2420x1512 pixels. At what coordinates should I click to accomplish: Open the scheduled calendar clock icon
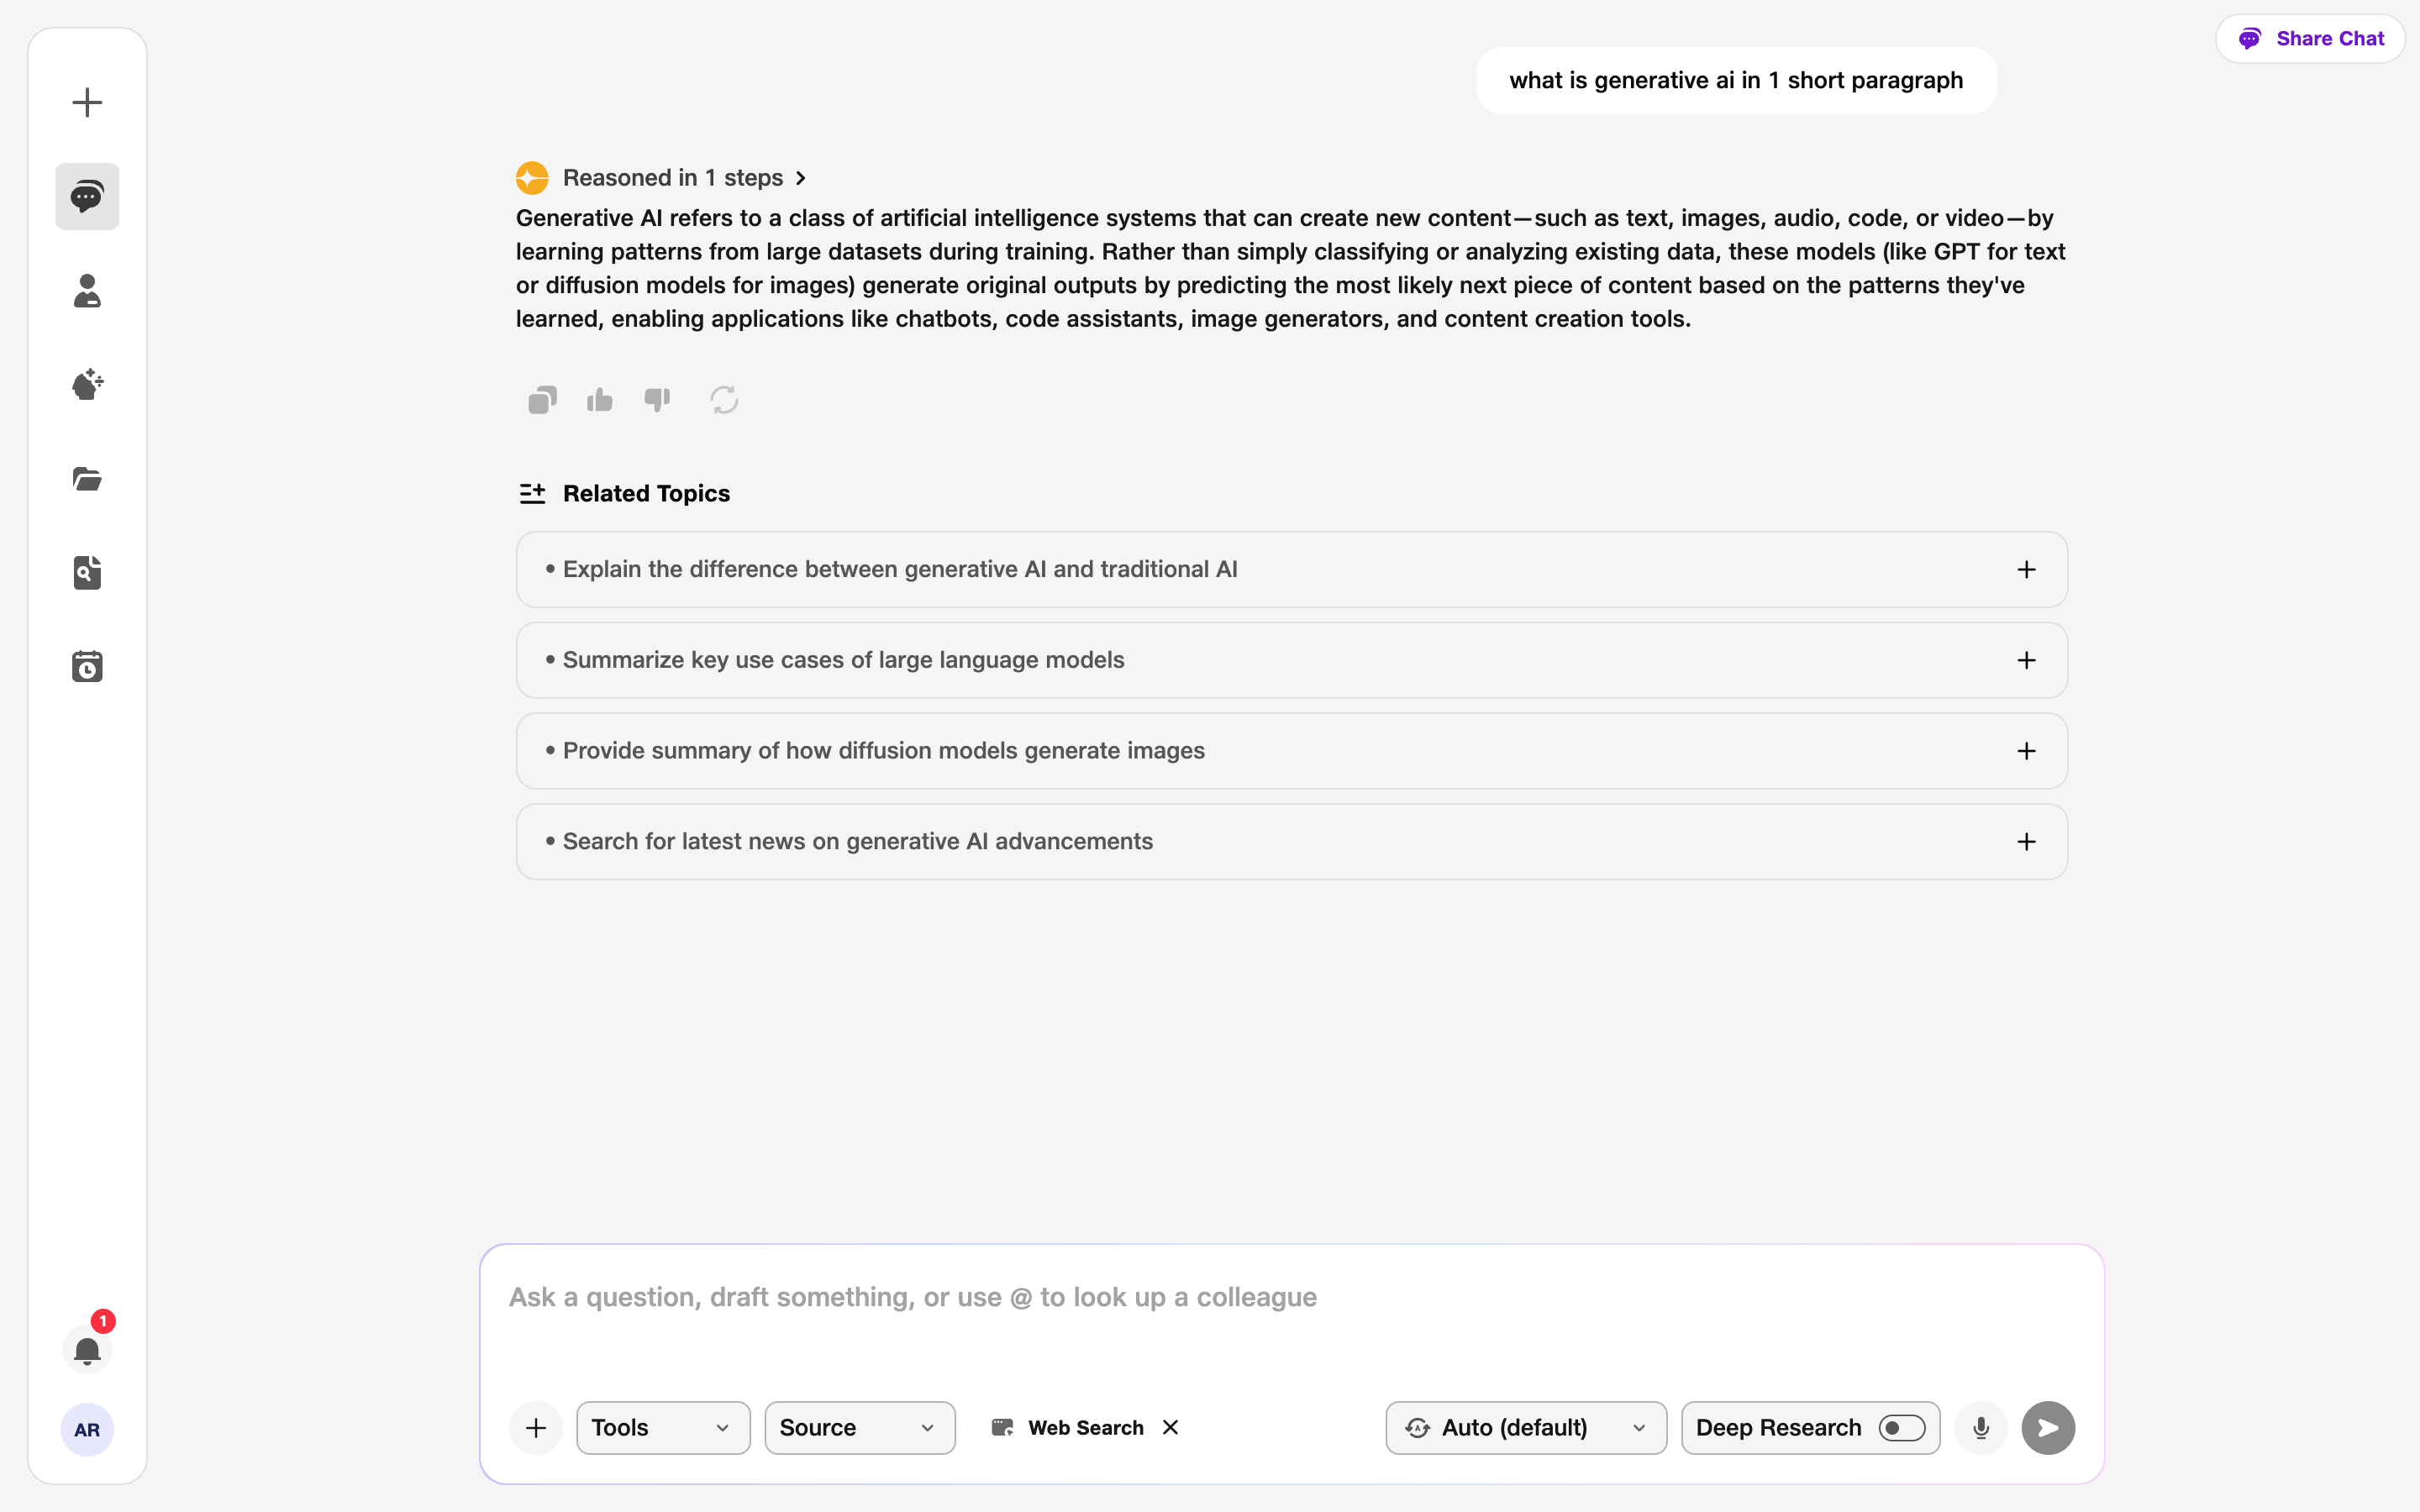87,666
